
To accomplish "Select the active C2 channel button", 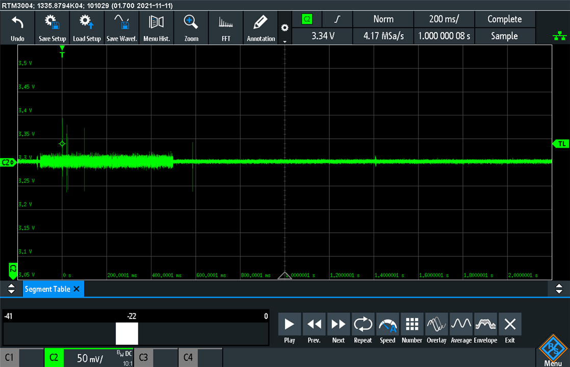I will point(54,357).
